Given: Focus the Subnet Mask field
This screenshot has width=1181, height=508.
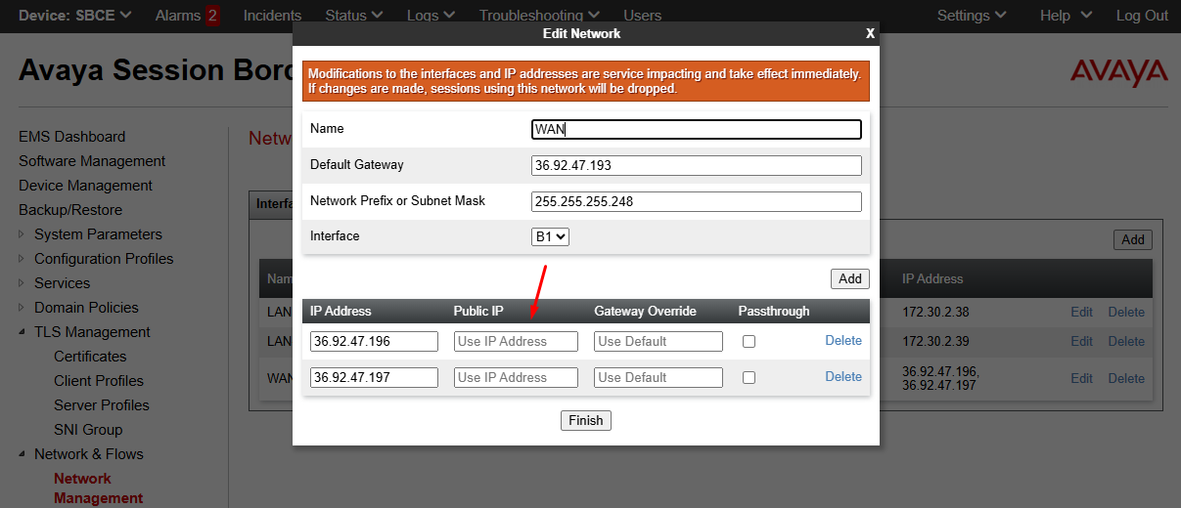Looking at the screenshot, I should coord(696,201).
